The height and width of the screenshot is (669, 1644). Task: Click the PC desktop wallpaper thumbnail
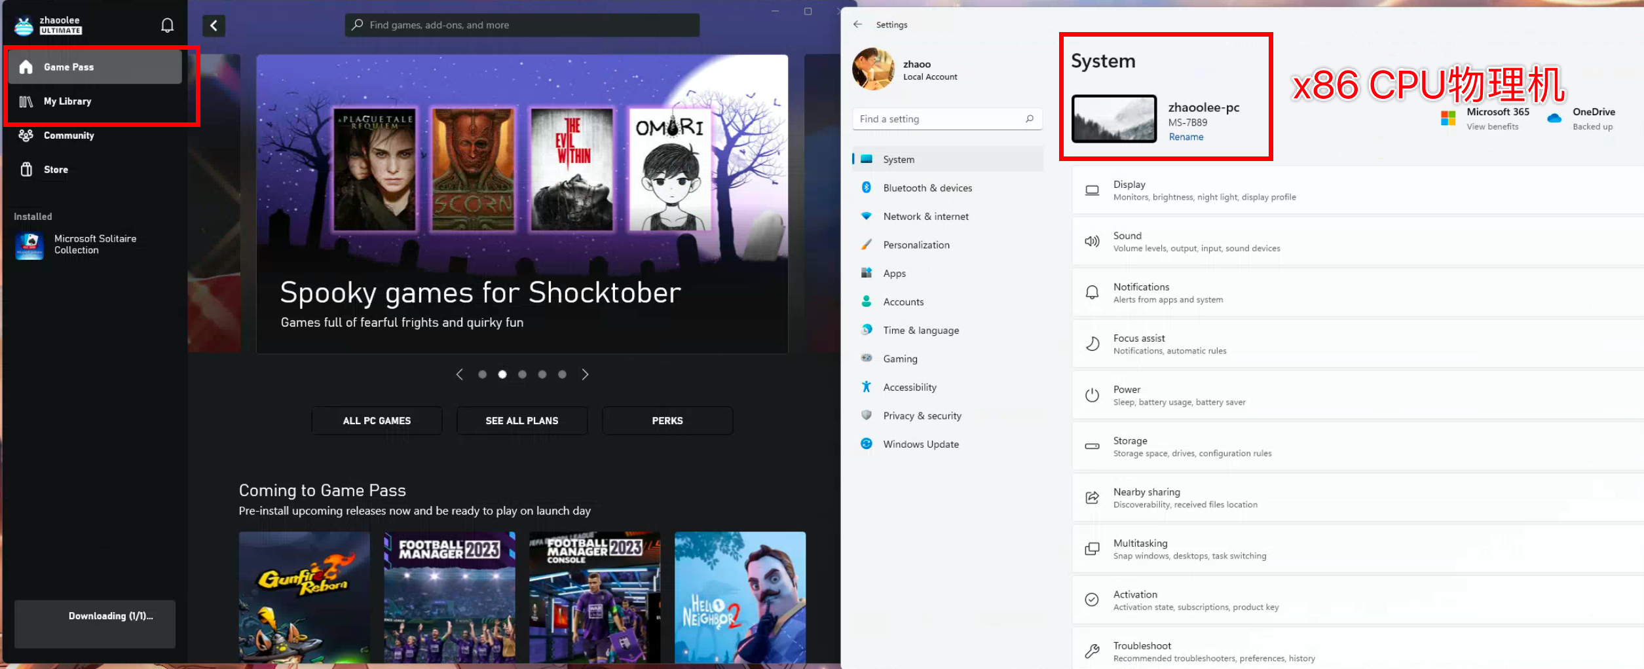click(x=1114, y=118)
